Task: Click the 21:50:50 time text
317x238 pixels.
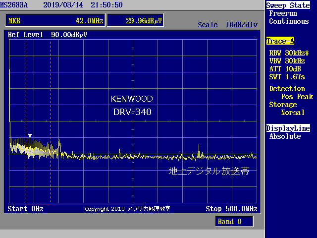Action: click(106, 4)
